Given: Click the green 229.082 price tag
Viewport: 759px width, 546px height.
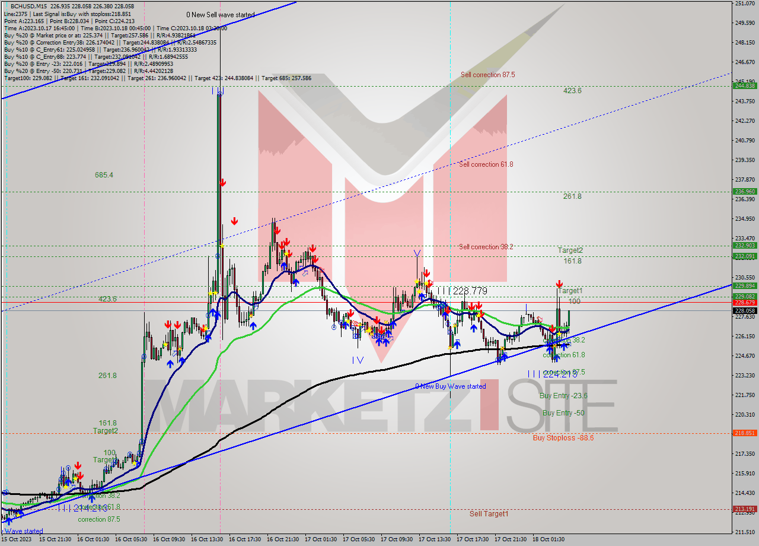Looking at the screenshot, I should [x=745, y=297].
